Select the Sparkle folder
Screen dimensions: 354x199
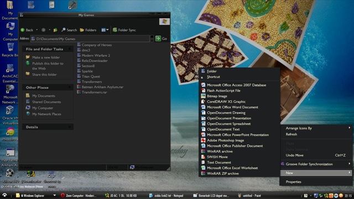pos(85,71)
